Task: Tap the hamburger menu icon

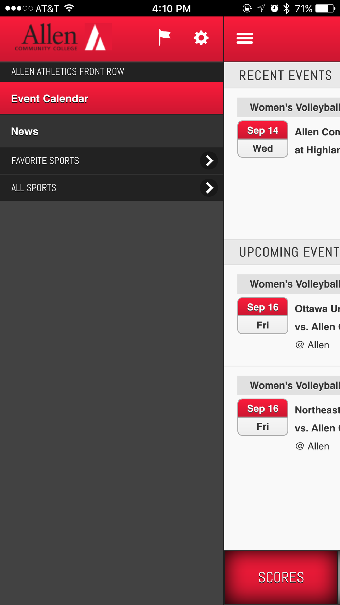Action: pos(245,38)
